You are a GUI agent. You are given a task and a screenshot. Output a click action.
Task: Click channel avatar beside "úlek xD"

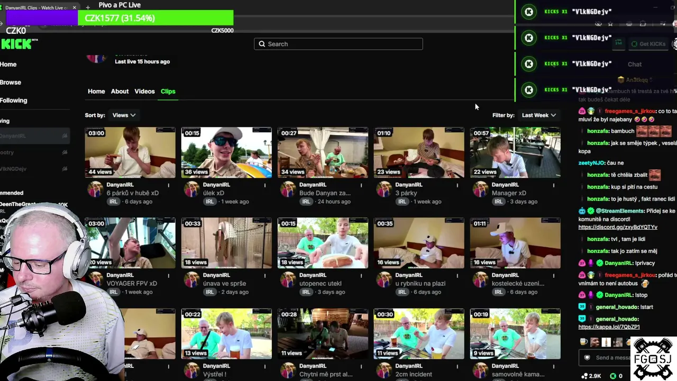(191, 189)
